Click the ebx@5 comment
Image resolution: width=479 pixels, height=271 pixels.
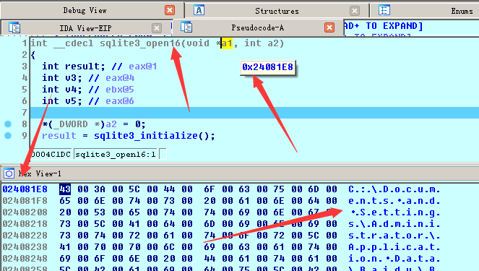point(120,90)
